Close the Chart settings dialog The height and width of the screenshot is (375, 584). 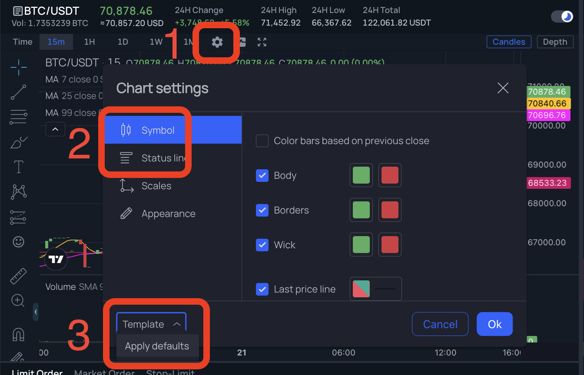click(x=503, y=88)
